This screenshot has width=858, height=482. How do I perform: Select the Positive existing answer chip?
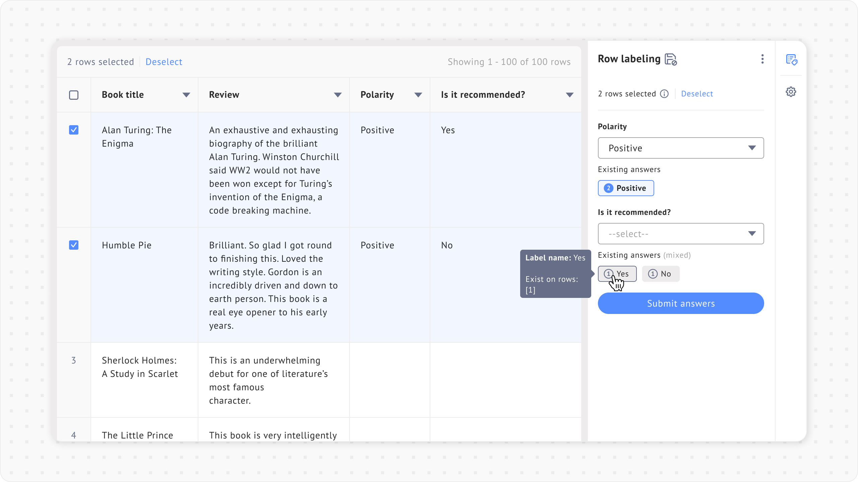point(626,188)
